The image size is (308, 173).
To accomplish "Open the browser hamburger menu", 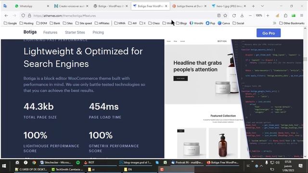I will (302, 15).
